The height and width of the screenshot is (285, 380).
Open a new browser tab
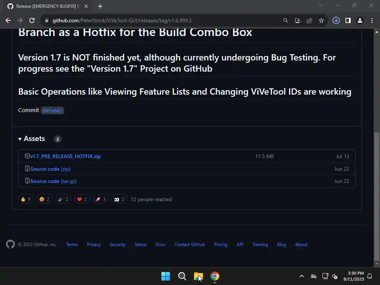100,6
